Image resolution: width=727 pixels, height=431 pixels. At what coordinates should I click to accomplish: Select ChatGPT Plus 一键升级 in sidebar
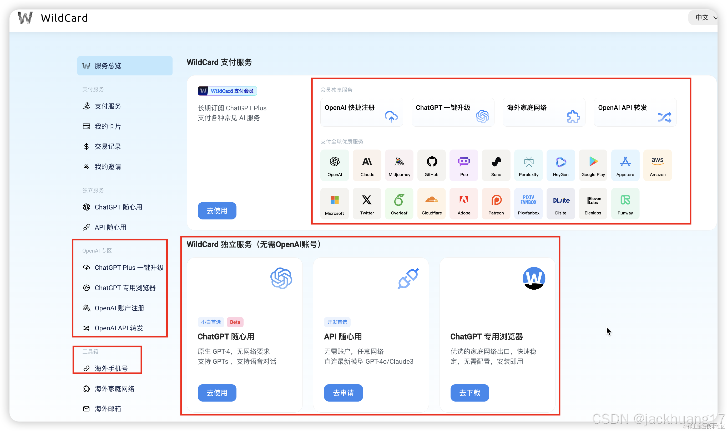[129, 268]
